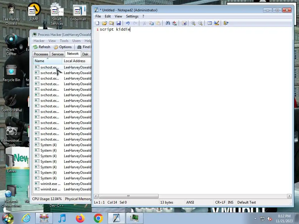Sort by the Name column header
Viewport: 299px width, 224px height.
(x=47, y=61)
